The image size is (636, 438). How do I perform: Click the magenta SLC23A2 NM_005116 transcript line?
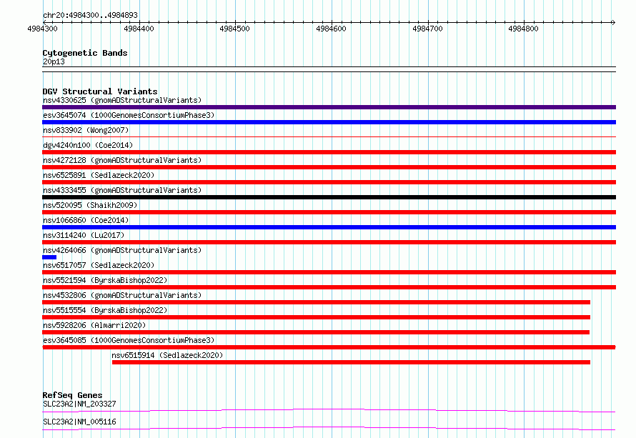tap(329, 428)
